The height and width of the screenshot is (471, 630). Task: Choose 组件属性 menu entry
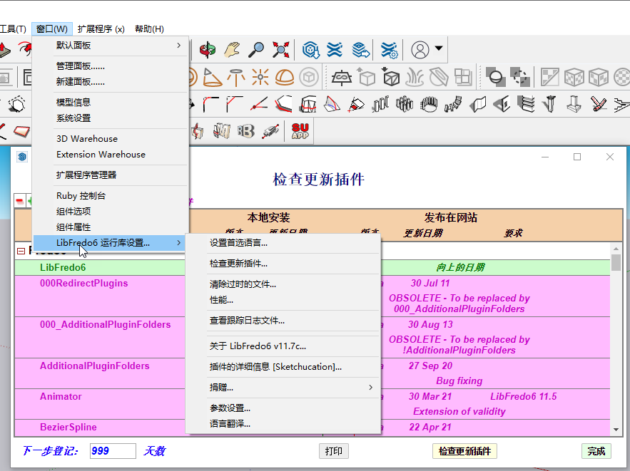(111, 227)
